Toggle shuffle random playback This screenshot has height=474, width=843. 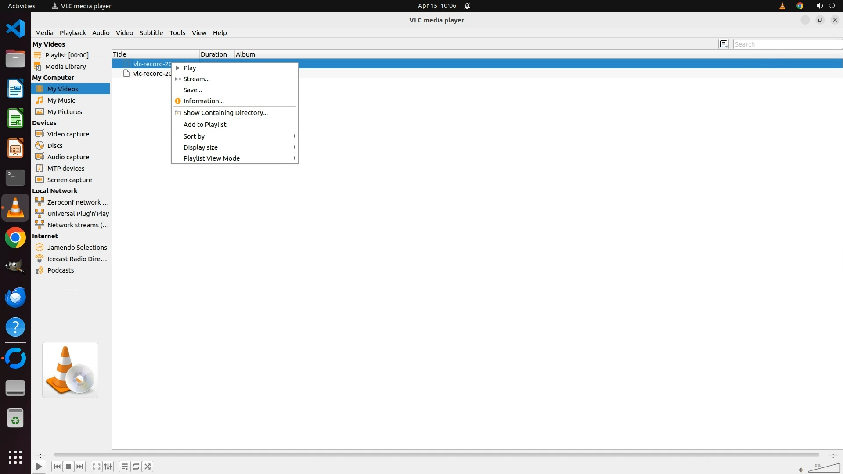(148, 467)
